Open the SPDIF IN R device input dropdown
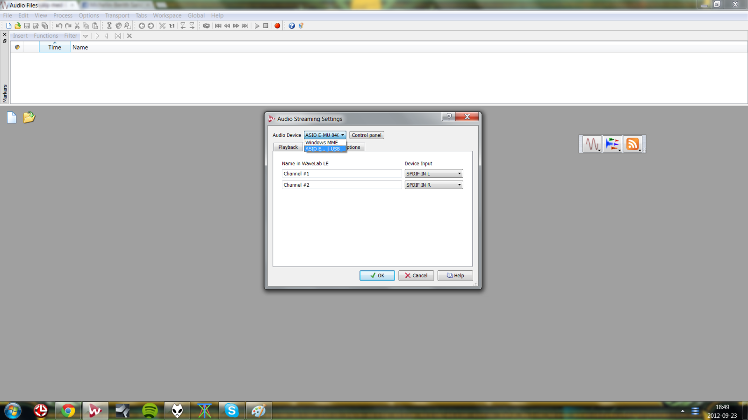This screenshot has height=420, width=748. [x=434, y=185]
